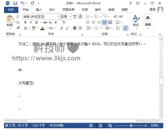The width and height of the screenshot is (168, 129).
Task: Align text left
Action: pyautogui.click(x=88, y=22)
